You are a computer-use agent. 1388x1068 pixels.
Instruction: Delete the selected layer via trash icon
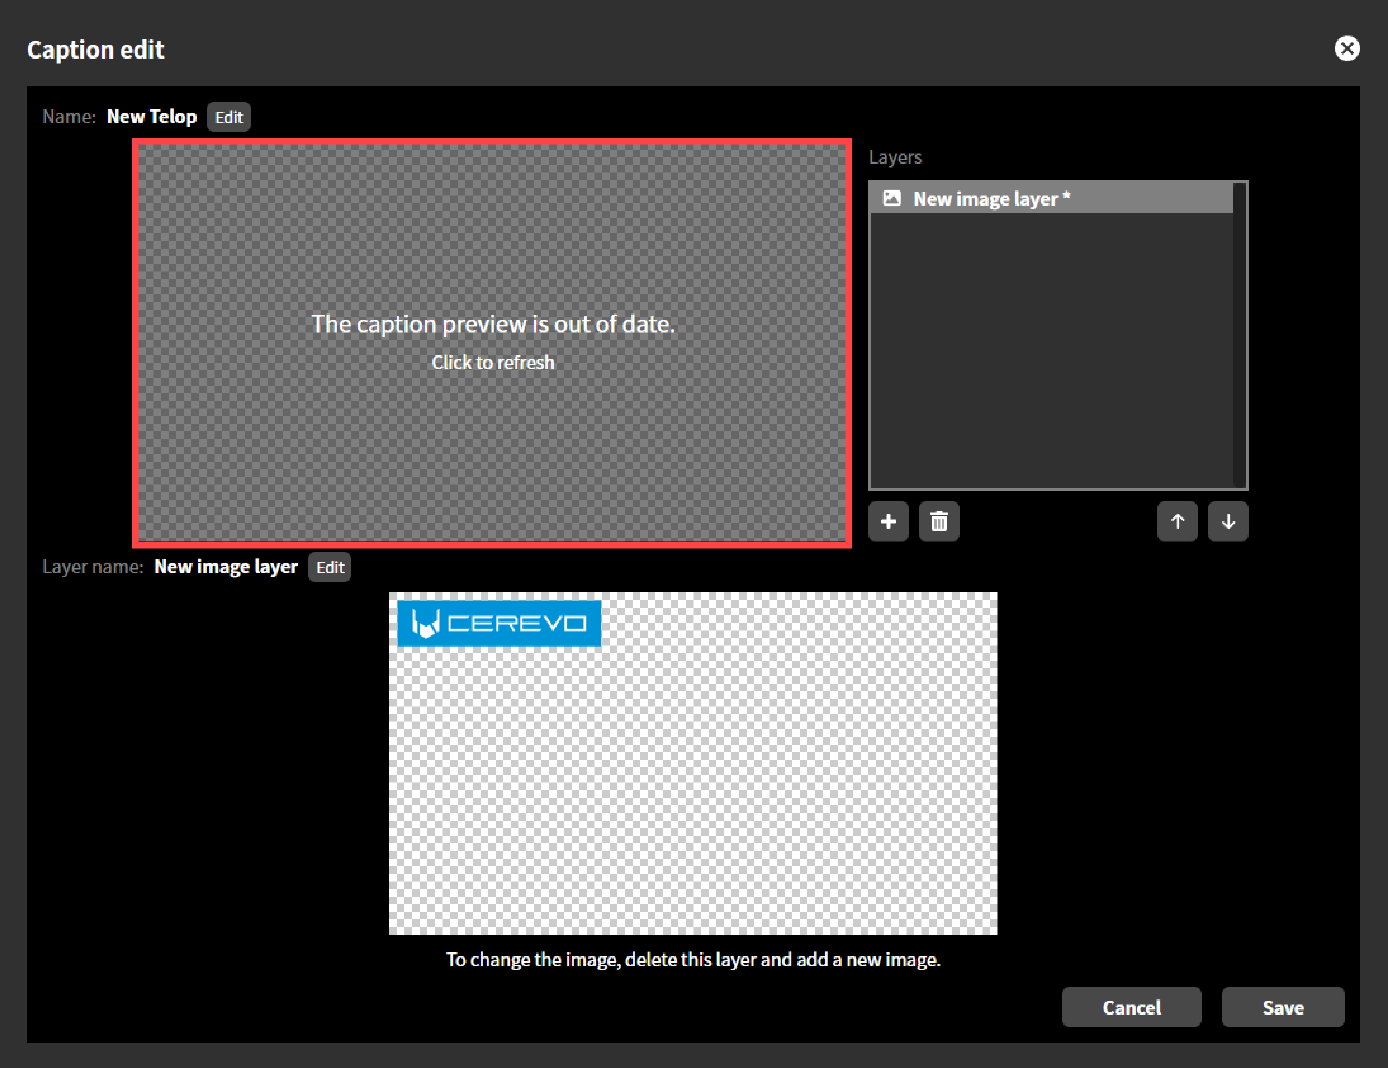click(x=940, y=521)
